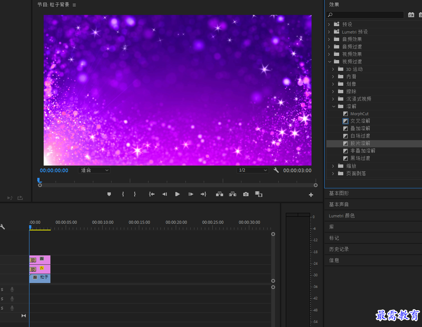
Task: Open timeline wrench display settings
Action: point(2,227)
